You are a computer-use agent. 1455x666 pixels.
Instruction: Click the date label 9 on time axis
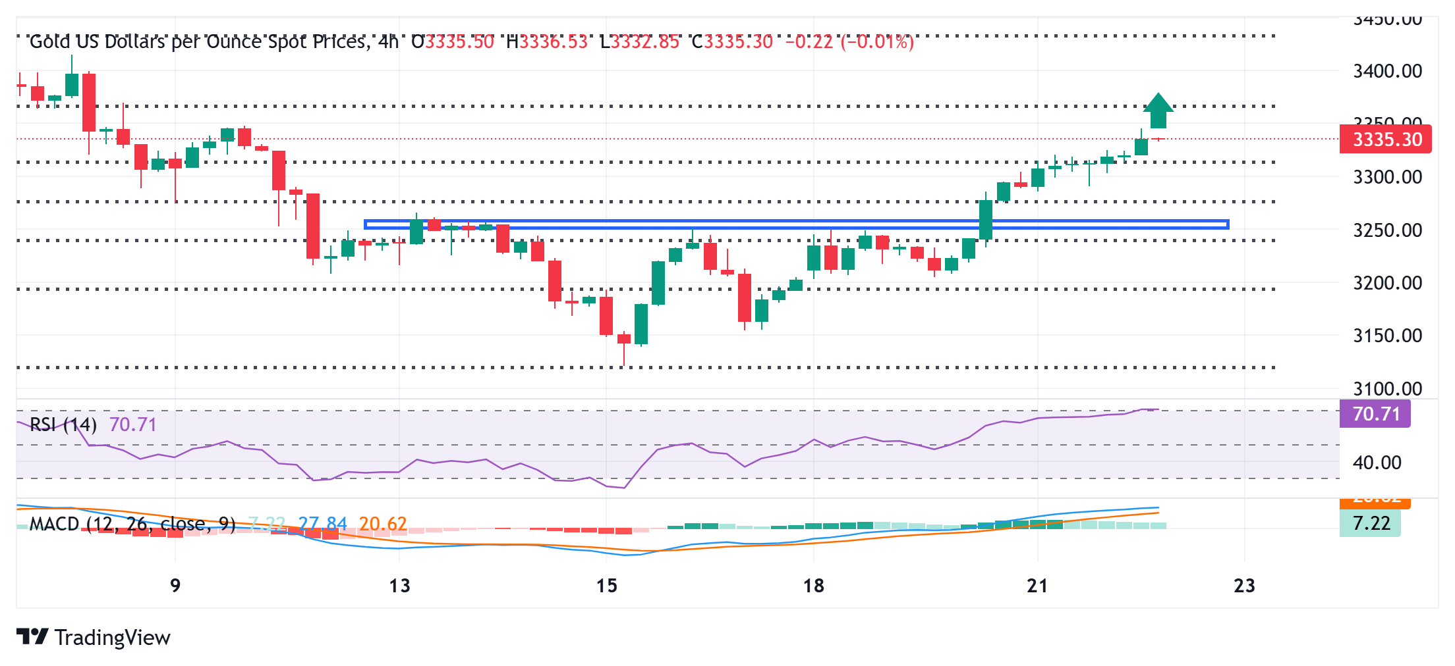(x=175, y=586)
